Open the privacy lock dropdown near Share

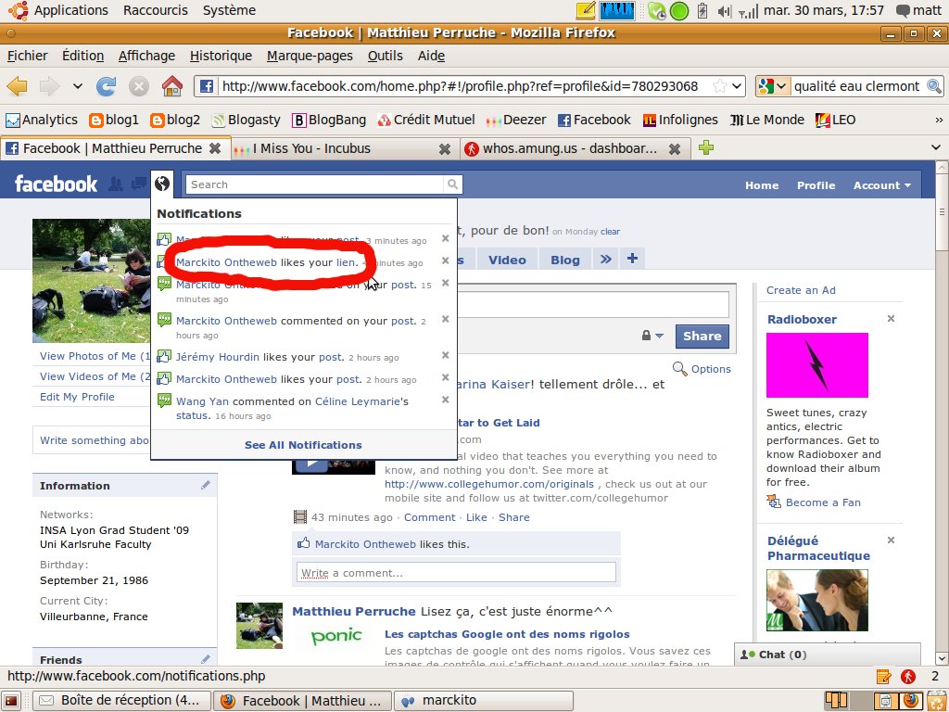click(652, 336)
